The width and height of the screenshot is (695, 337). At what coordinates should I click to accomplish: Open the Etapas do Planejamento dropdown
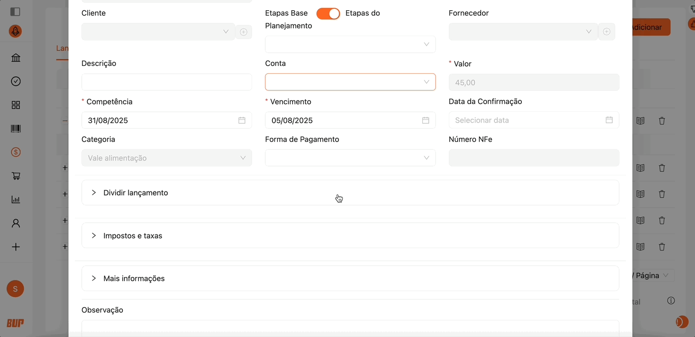tap(350, 44)
